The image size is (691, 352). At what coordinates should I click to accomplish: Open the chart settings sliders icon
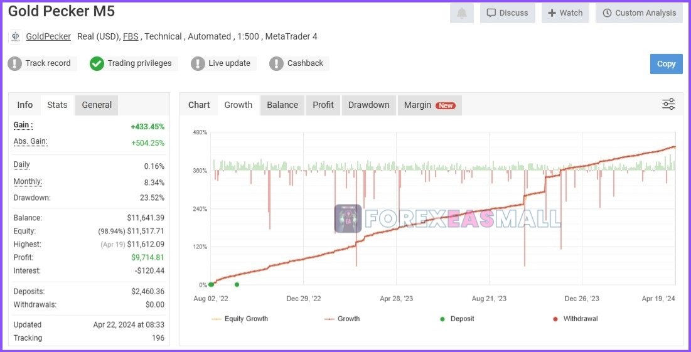coord(668,104)
